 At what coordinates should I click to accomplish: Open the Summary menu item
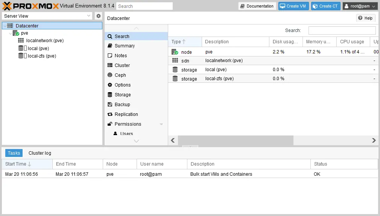click(x=136, y=46)
